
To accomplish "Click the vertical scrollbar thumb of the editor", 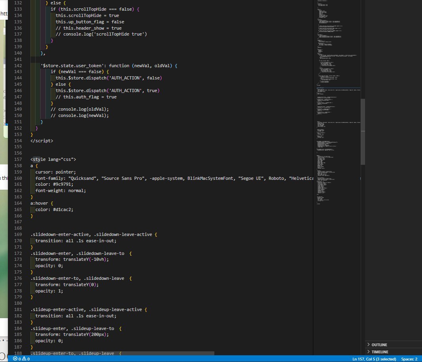I will tap(363, 132).
